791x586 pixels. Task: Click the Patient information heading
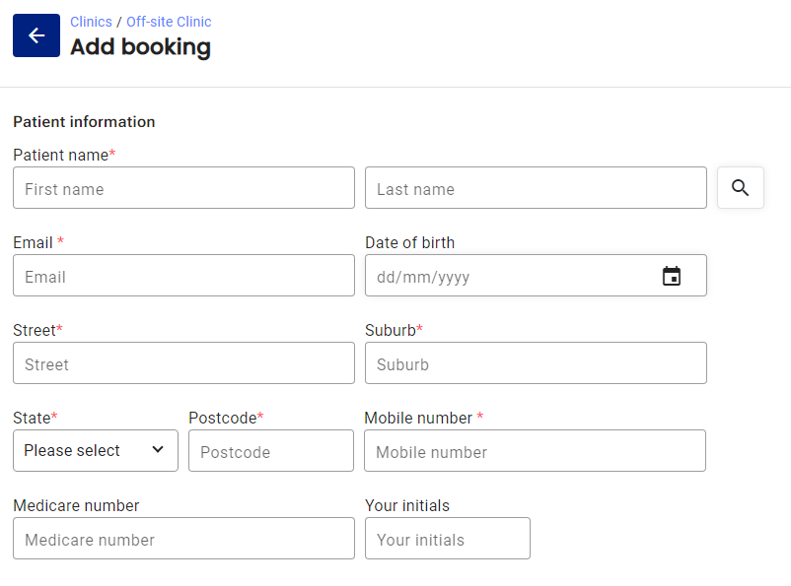coord(84,122)
